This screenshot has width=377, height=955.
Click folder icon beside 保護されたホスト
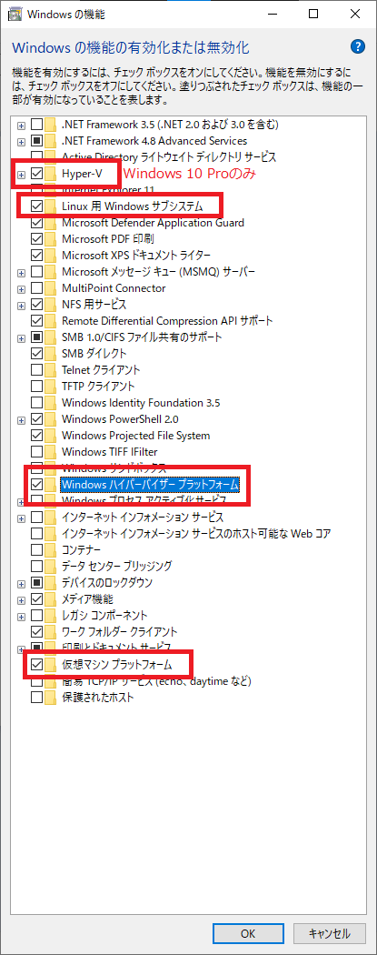pyautogui.click(x=52, y=698)
